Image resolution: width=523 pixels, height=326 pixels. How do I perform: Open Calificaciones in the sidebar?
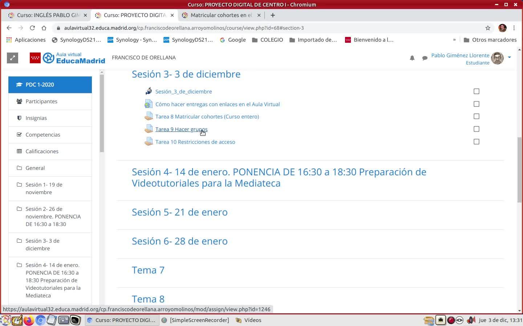coord(50,151)
